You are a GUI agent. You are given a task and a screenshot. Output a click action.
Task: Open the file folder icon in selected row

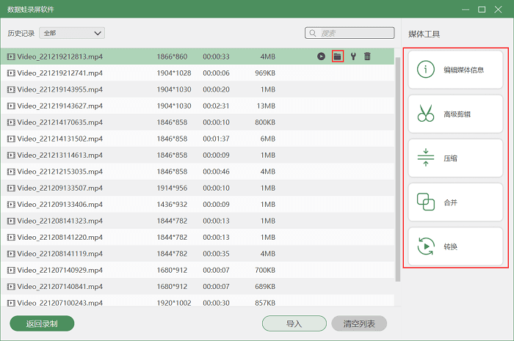click(x=337, y=56)
